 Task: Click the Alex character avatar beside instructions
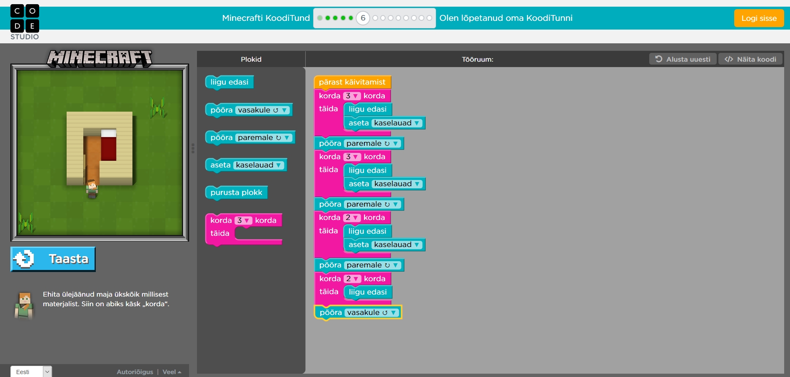tap(24, 305)
